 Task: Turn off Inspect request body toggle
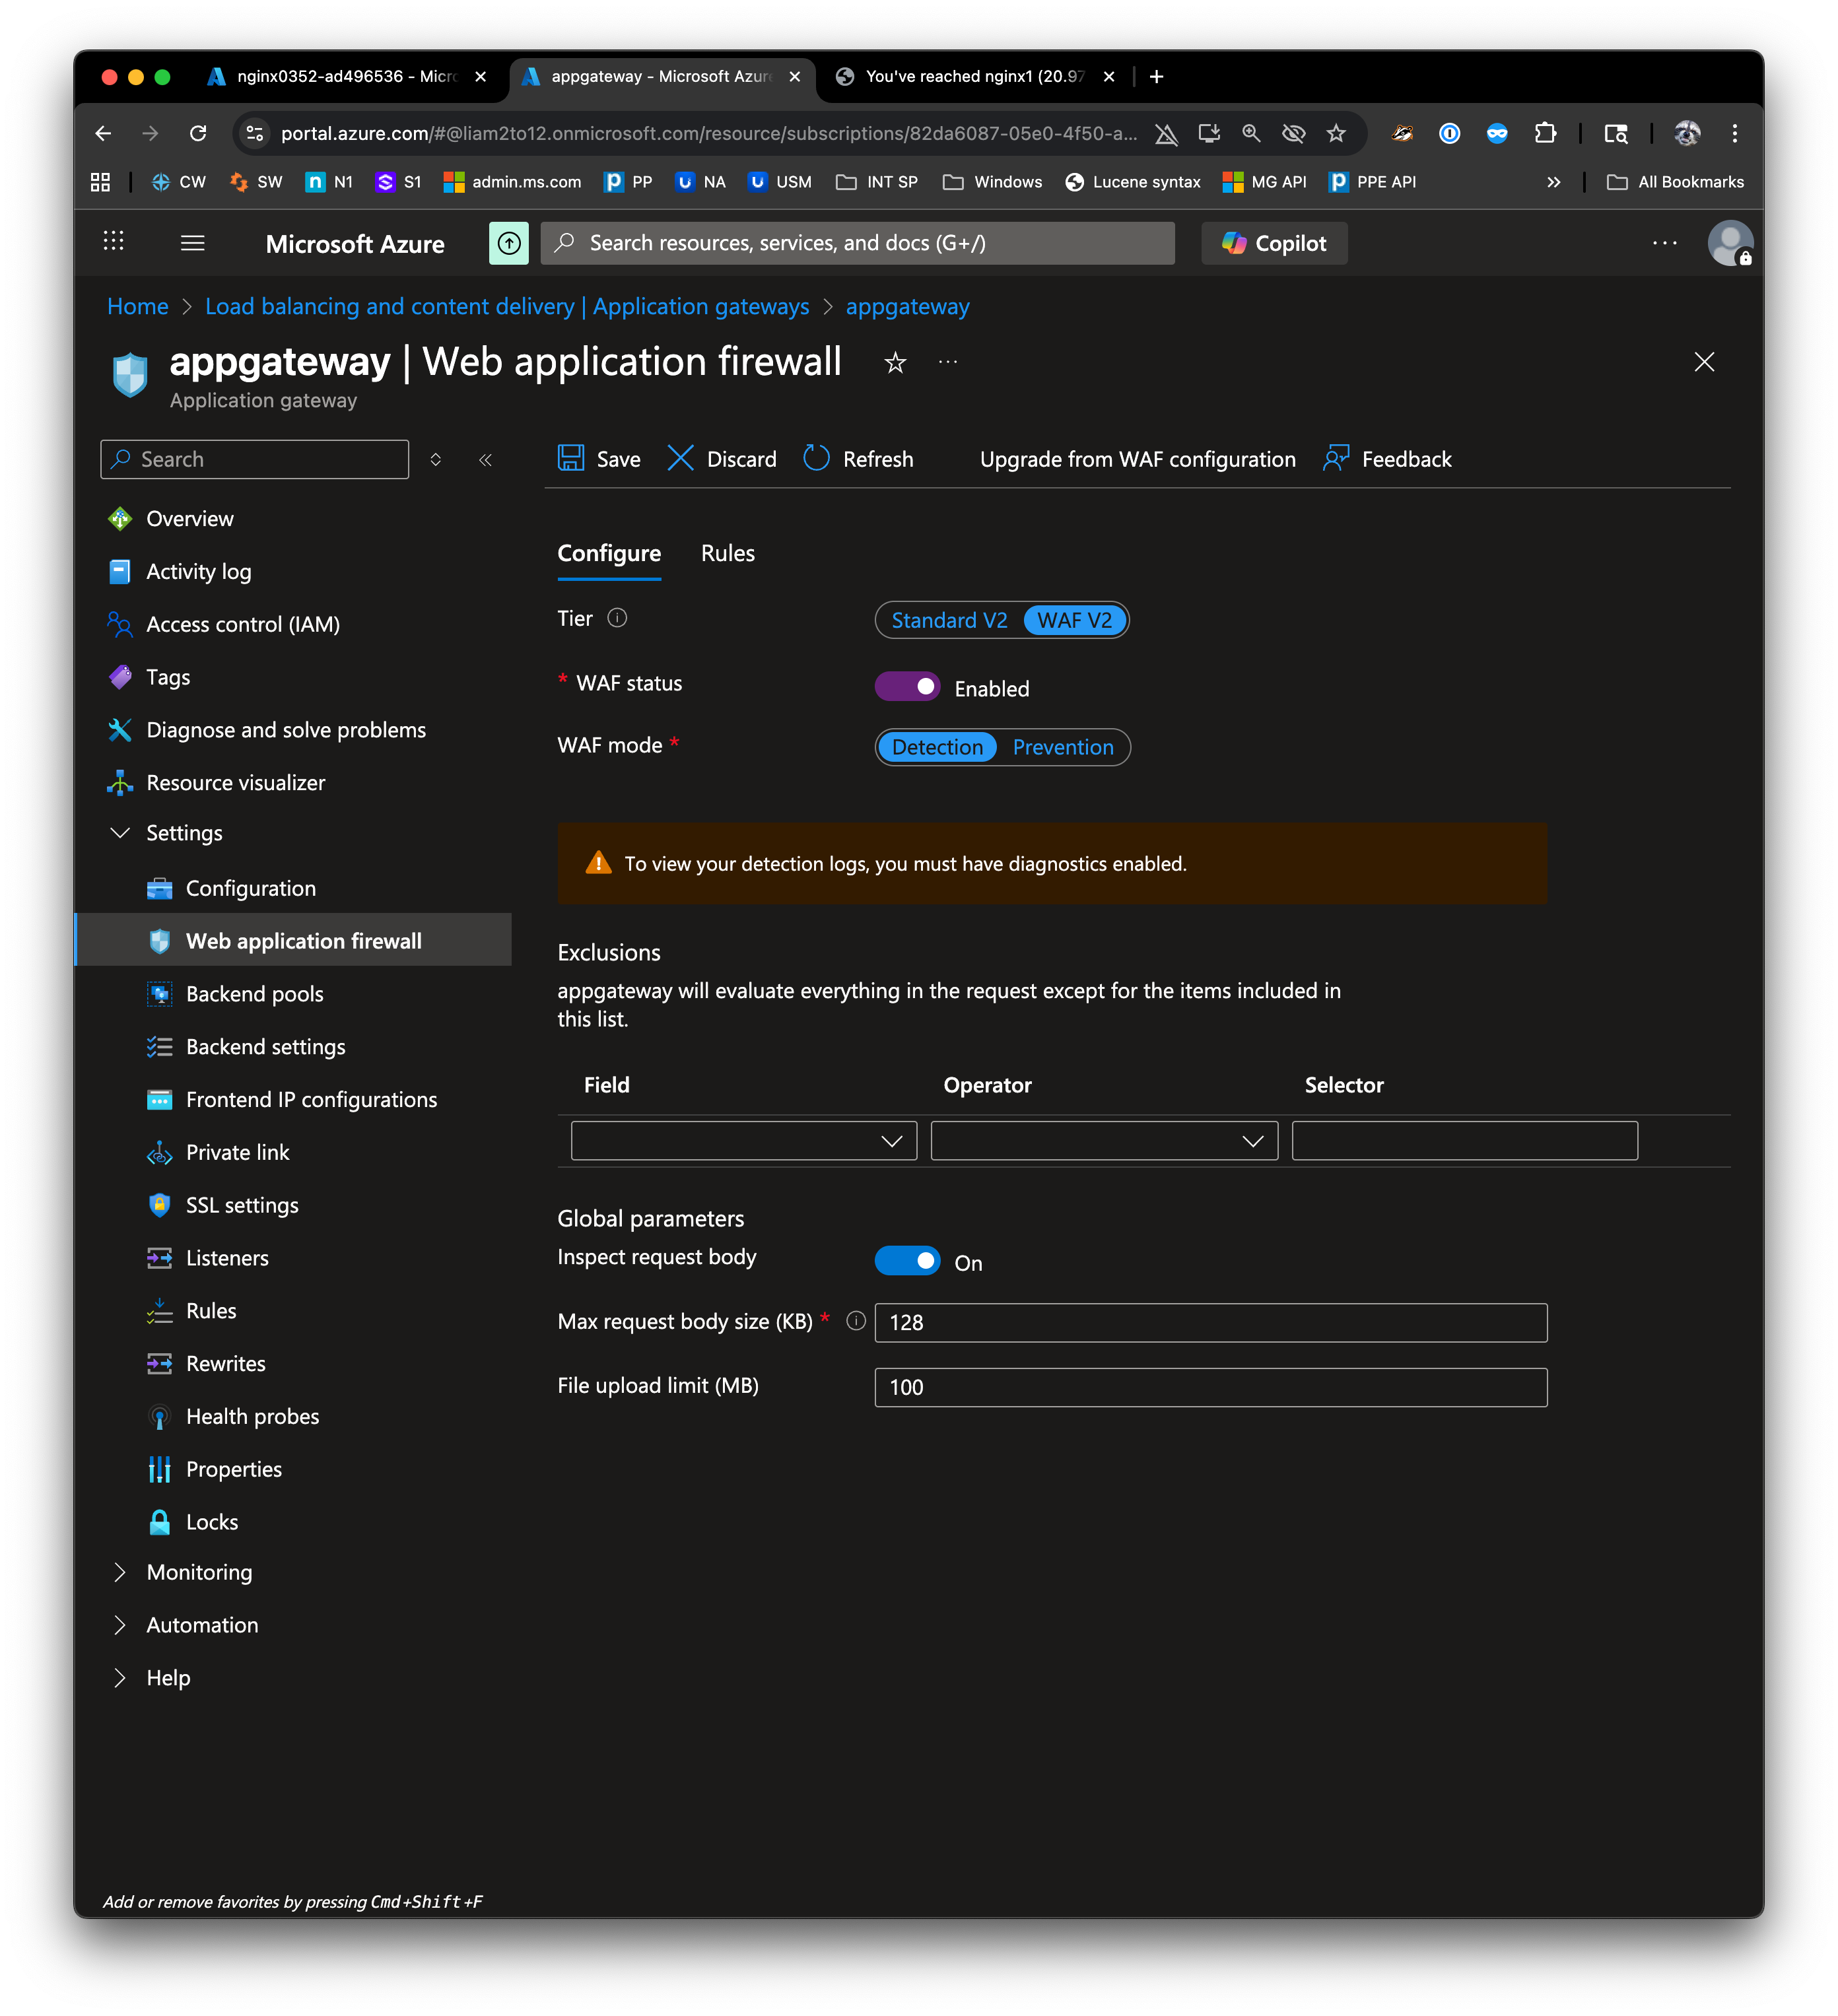[907, 1261]
